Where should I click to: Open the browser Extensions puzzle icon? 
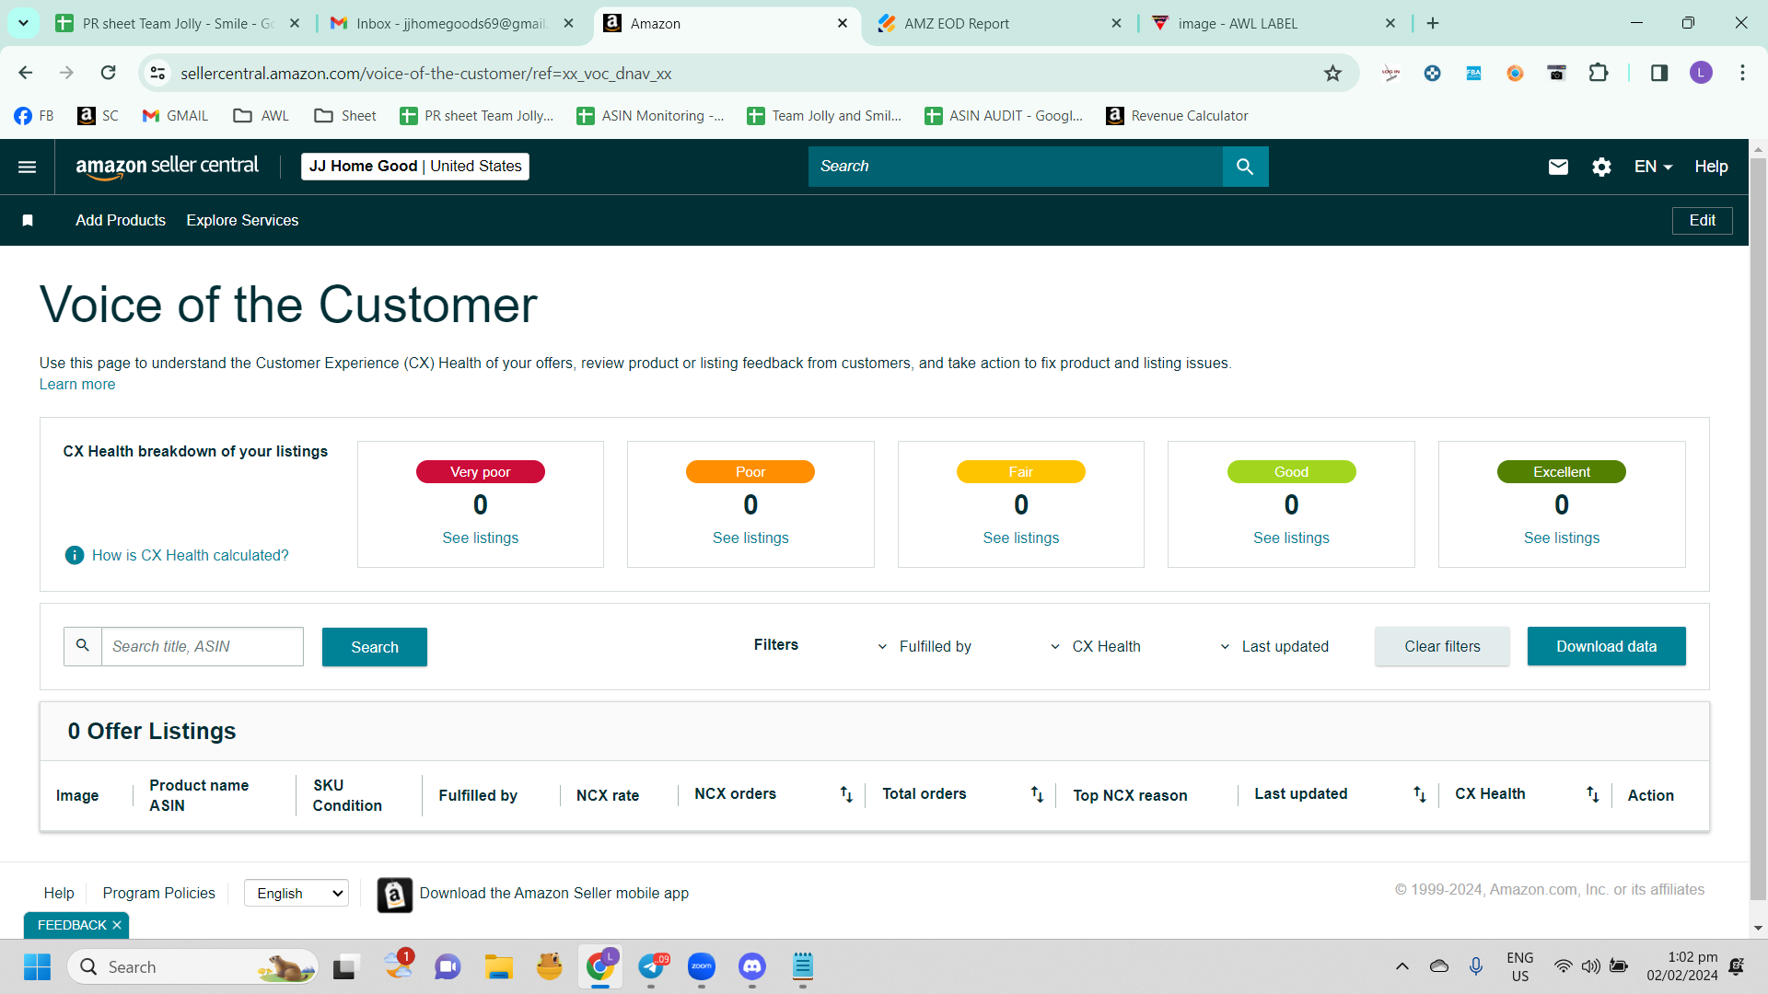(1599, 73)
